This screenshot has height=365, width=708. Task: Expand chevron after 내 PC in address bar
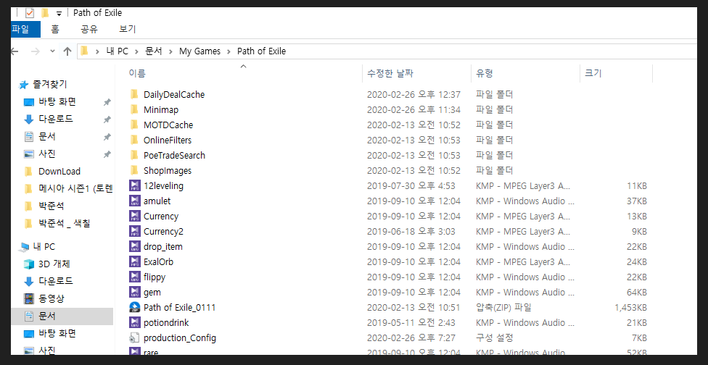137,51
